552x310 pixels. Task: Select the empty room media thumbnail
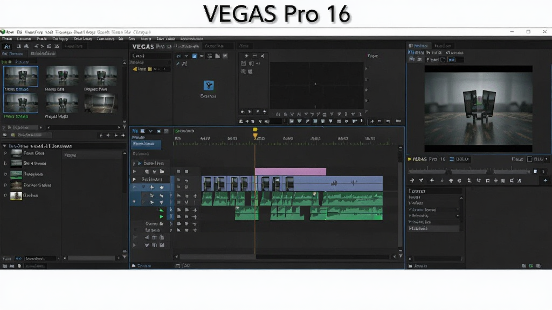point(101,103)
